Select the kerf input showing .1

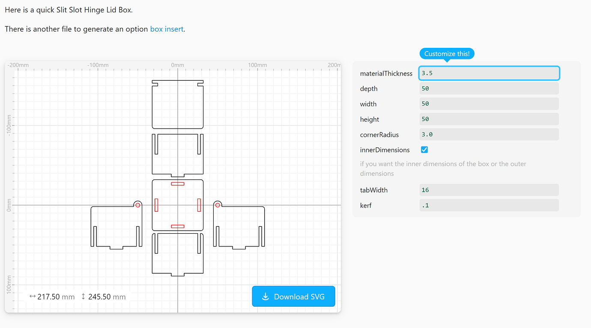pos(489,205)
